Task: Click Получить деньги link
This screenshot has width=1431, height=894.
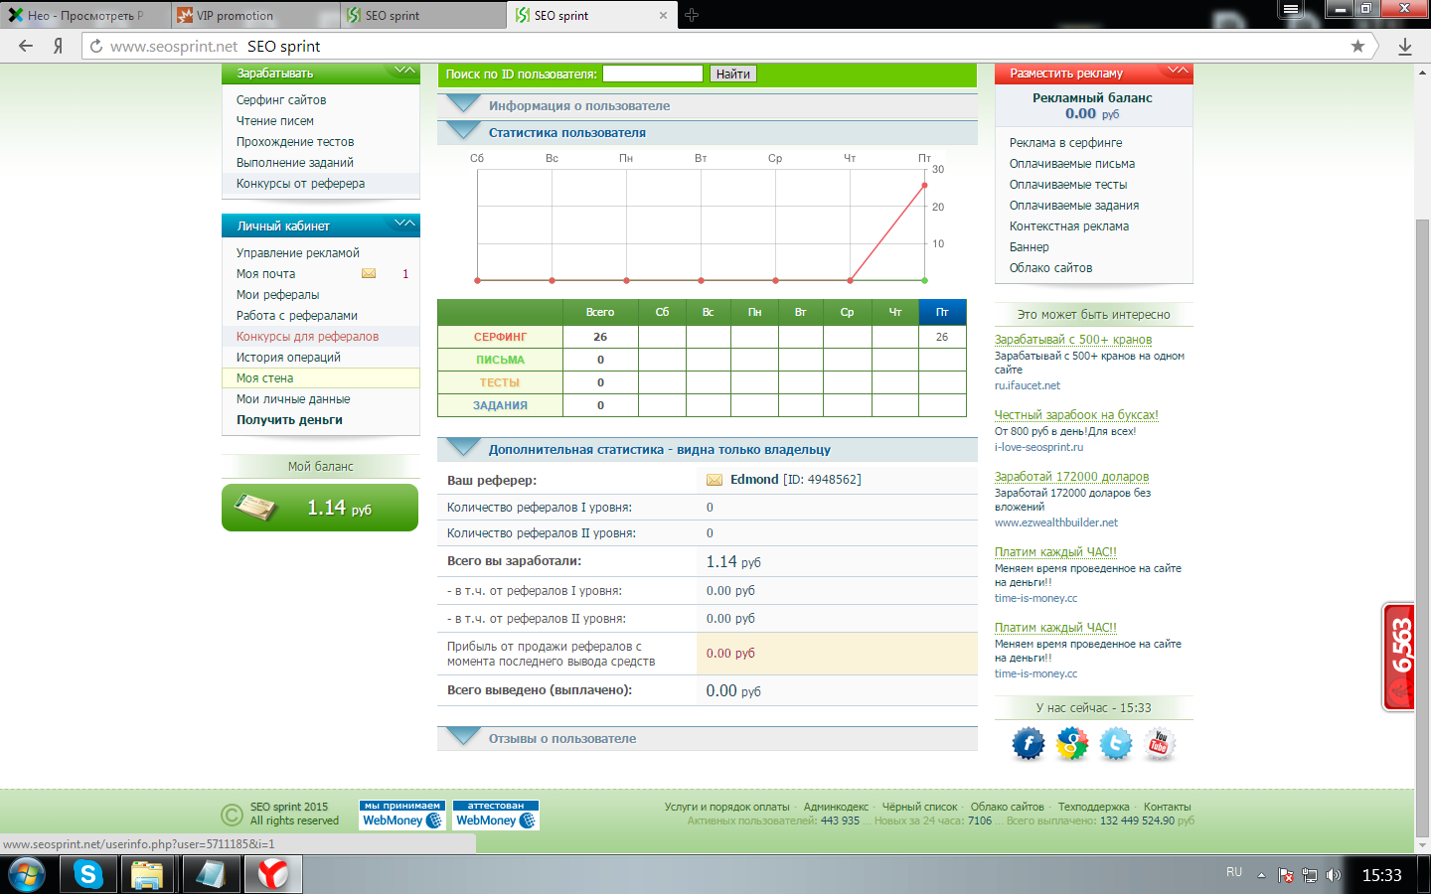Action: click(289, 420)
